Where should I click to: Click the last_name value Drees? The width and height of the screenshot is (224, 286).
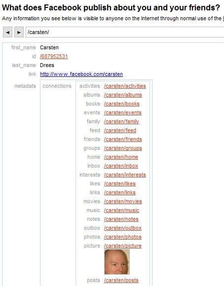pyautogui.click(x=47, y=65)
